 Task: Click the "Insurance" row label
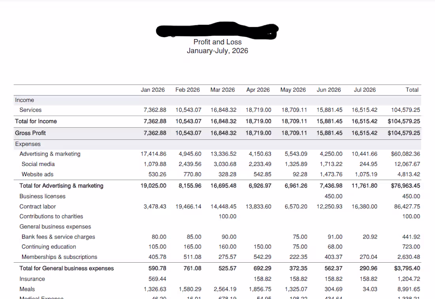point(32,279)
